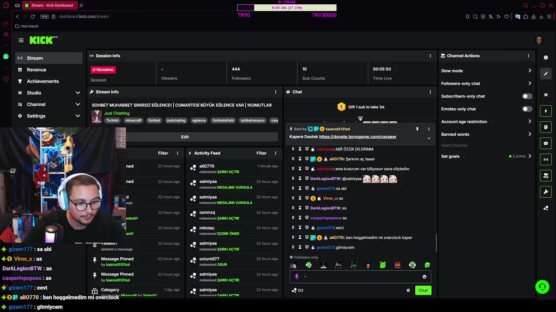Select the red angry emote
The width and height of the screenshot is (556, 312).
(x=397, y=265)
